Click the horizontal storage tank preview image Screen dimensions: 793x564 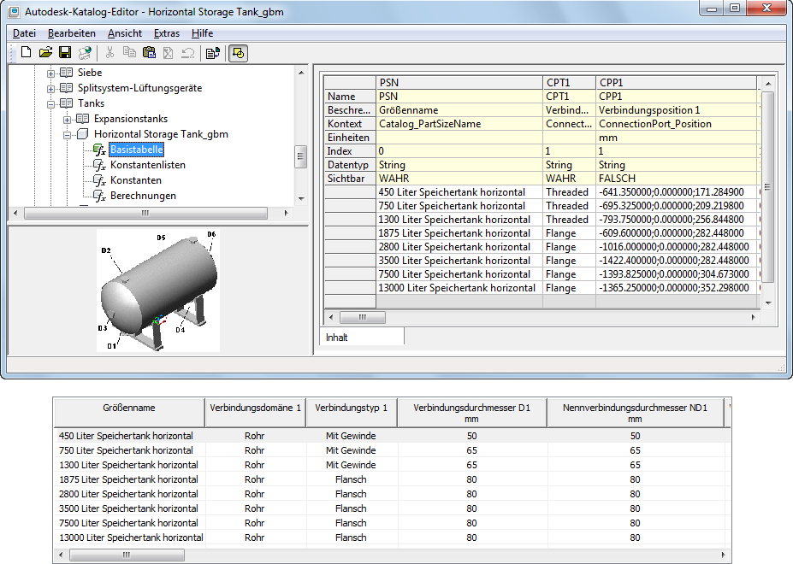[158, 291]
